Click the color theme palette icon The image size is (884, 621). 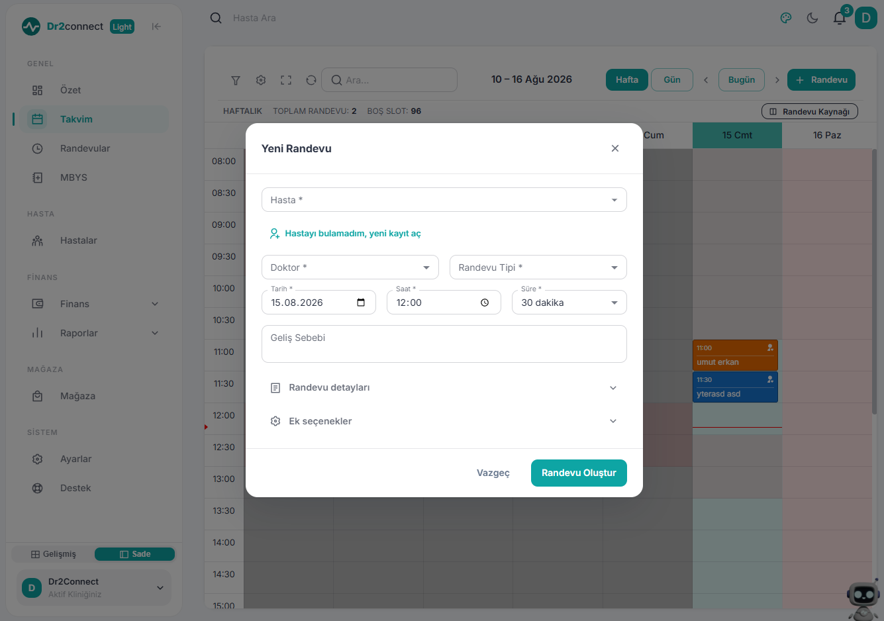point(786,18)
